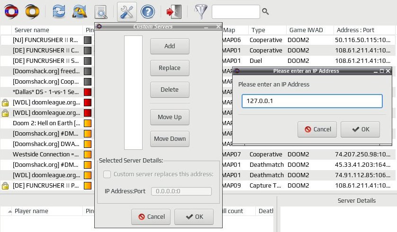Click OK in the Custom Servers dialog
The image size is (397, 232).
coord(194,216)
